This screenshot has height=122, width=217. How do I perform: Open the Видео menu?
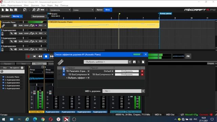coord(50,5)
